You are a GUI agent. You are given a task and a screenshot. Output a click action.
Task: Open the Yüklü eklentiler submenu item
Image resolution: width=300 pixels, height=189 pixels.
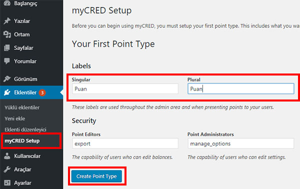[x=22, y=107]
